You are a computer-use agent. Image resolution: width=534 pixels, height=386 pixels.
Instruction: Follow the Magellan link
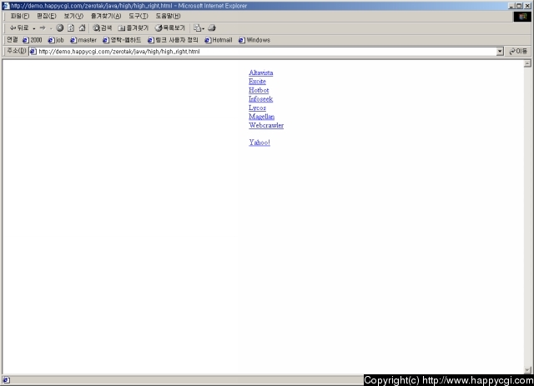[x=261, y=117]
